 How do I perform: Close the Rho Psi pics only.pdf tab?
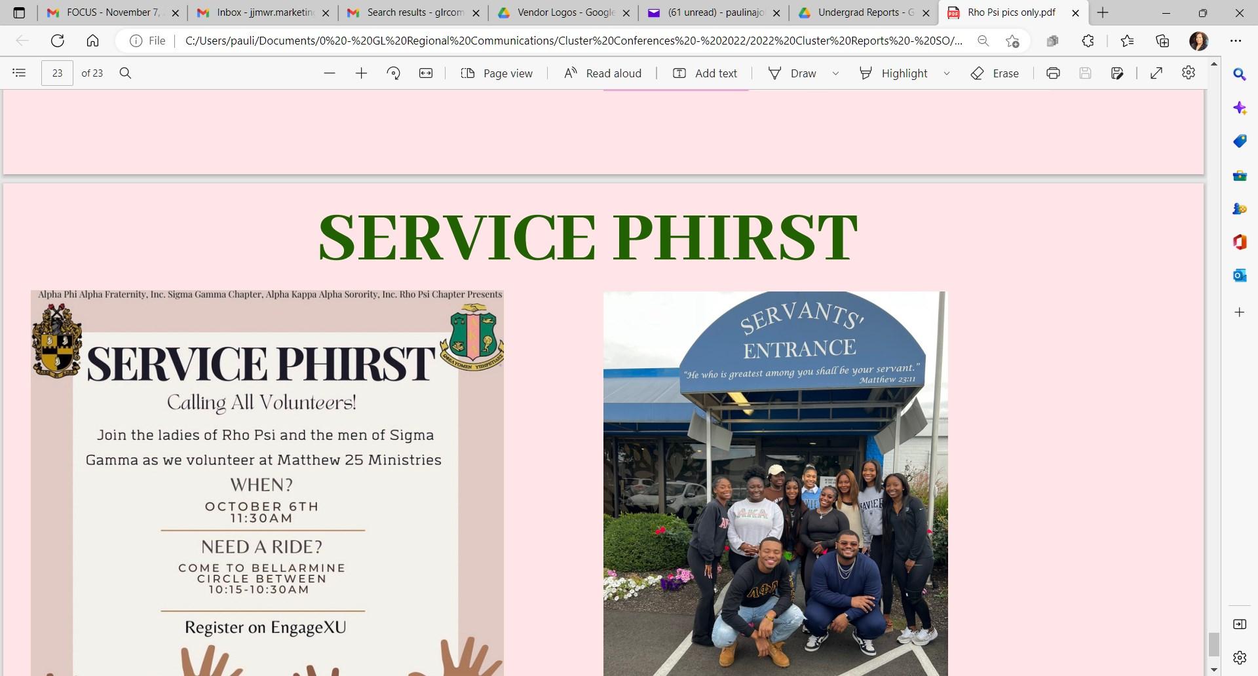(x=1075, y=12)
